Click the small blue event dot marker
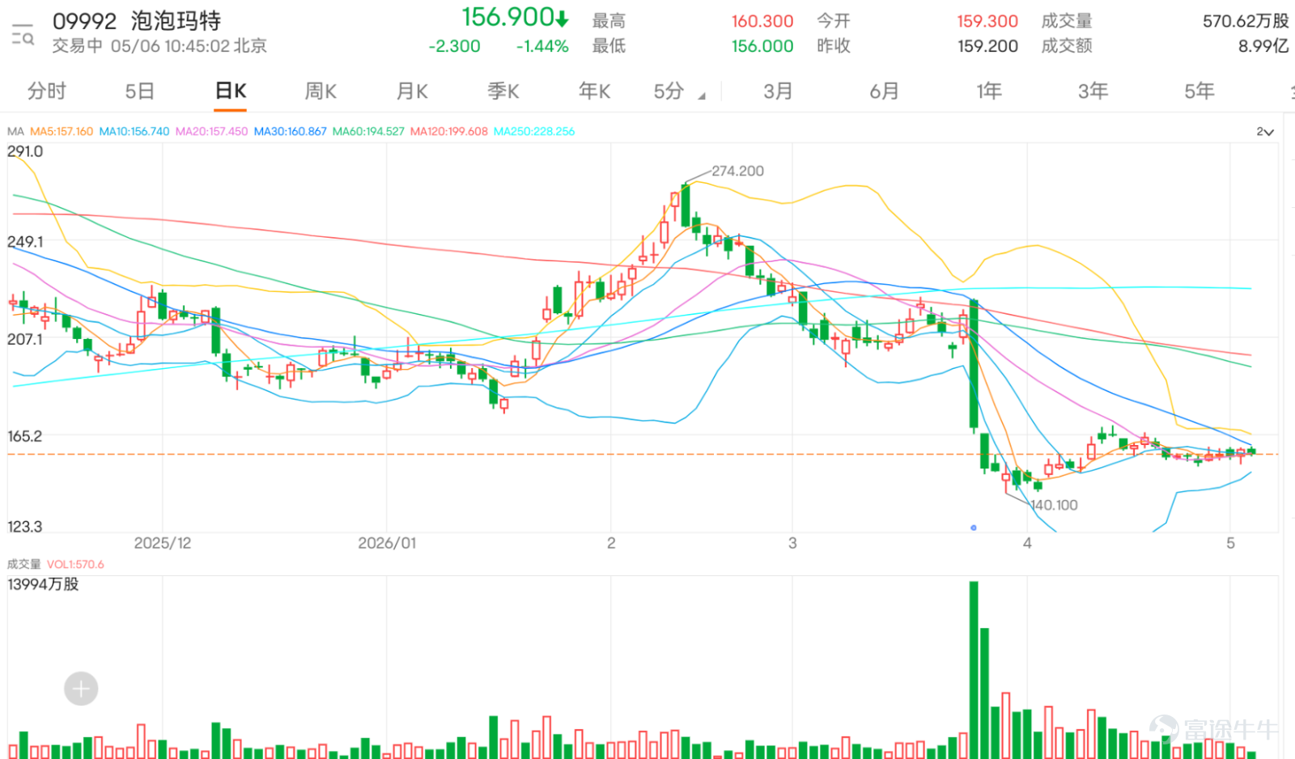Screen dimensions: 1295x759 coord(974,528)
